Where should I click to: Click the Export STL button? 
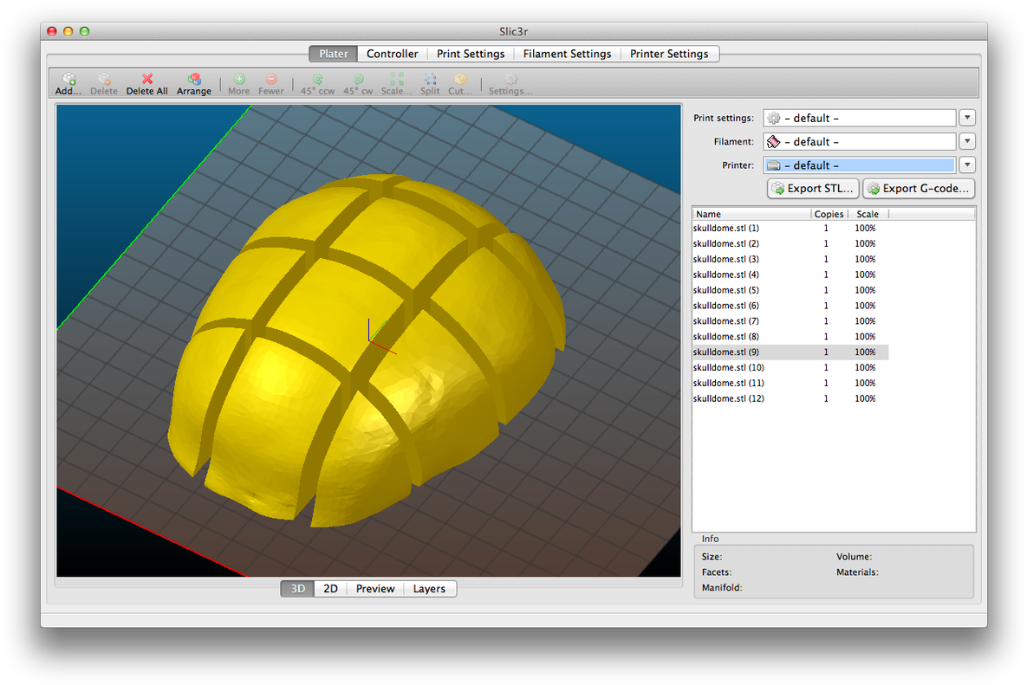[813, 188]
